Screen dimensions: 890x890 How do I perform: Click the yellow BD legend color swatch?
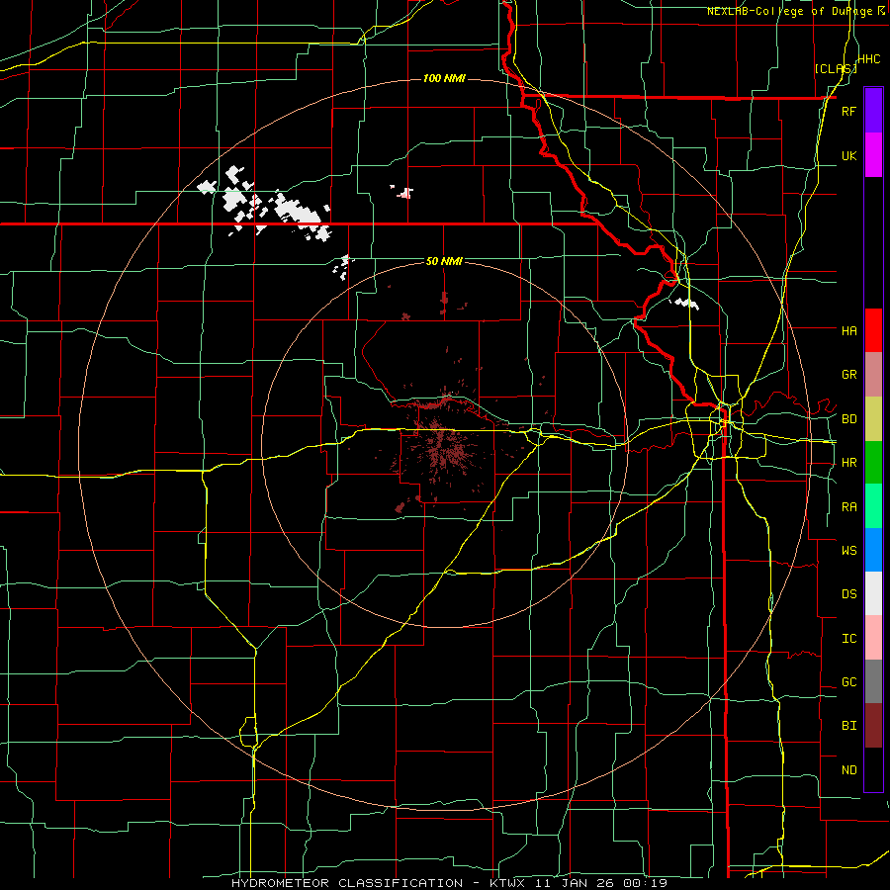[873, 418]
